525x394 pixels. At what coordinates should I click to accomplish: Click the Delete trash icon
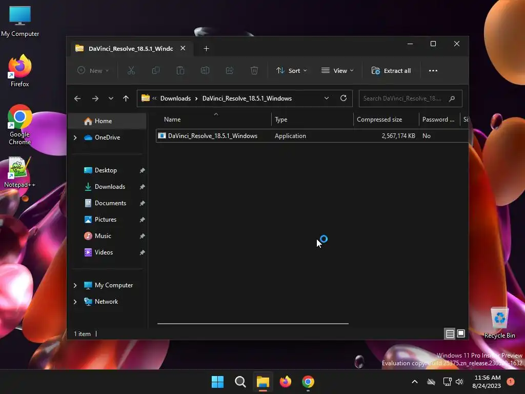[254, 71]
